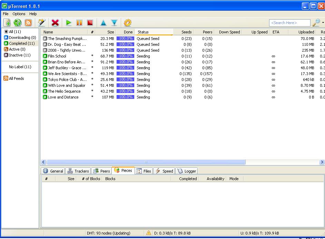Open the RSS Downloader toolbar icon

[x=28, y=22]
